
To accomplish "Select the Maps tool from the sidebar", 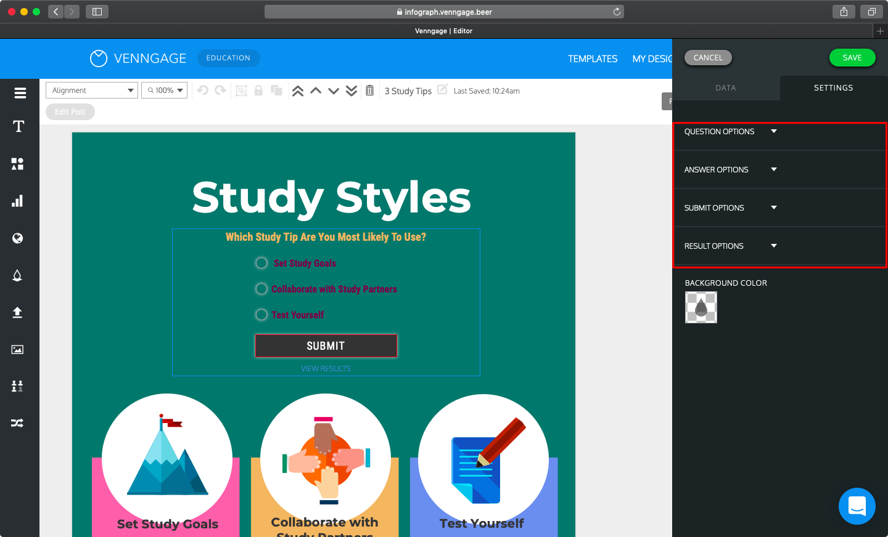I will click(19, 238).
